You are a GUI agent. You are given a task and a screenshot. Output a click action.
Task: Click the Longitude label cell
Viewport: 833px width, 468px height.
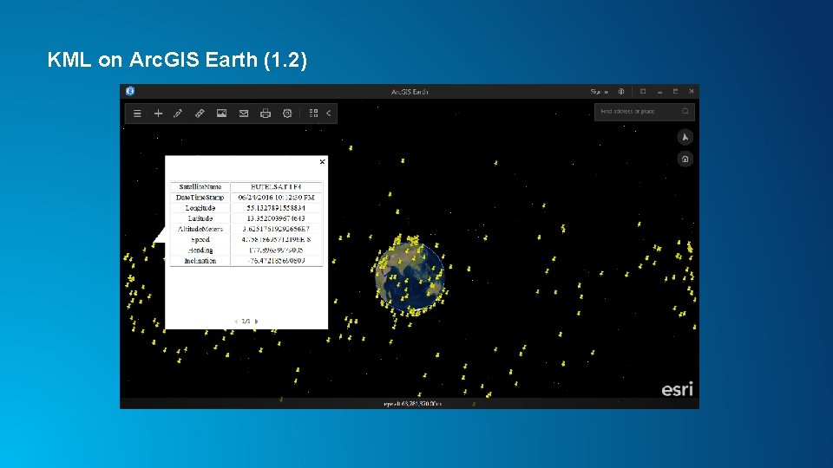[x=200, y=208]
